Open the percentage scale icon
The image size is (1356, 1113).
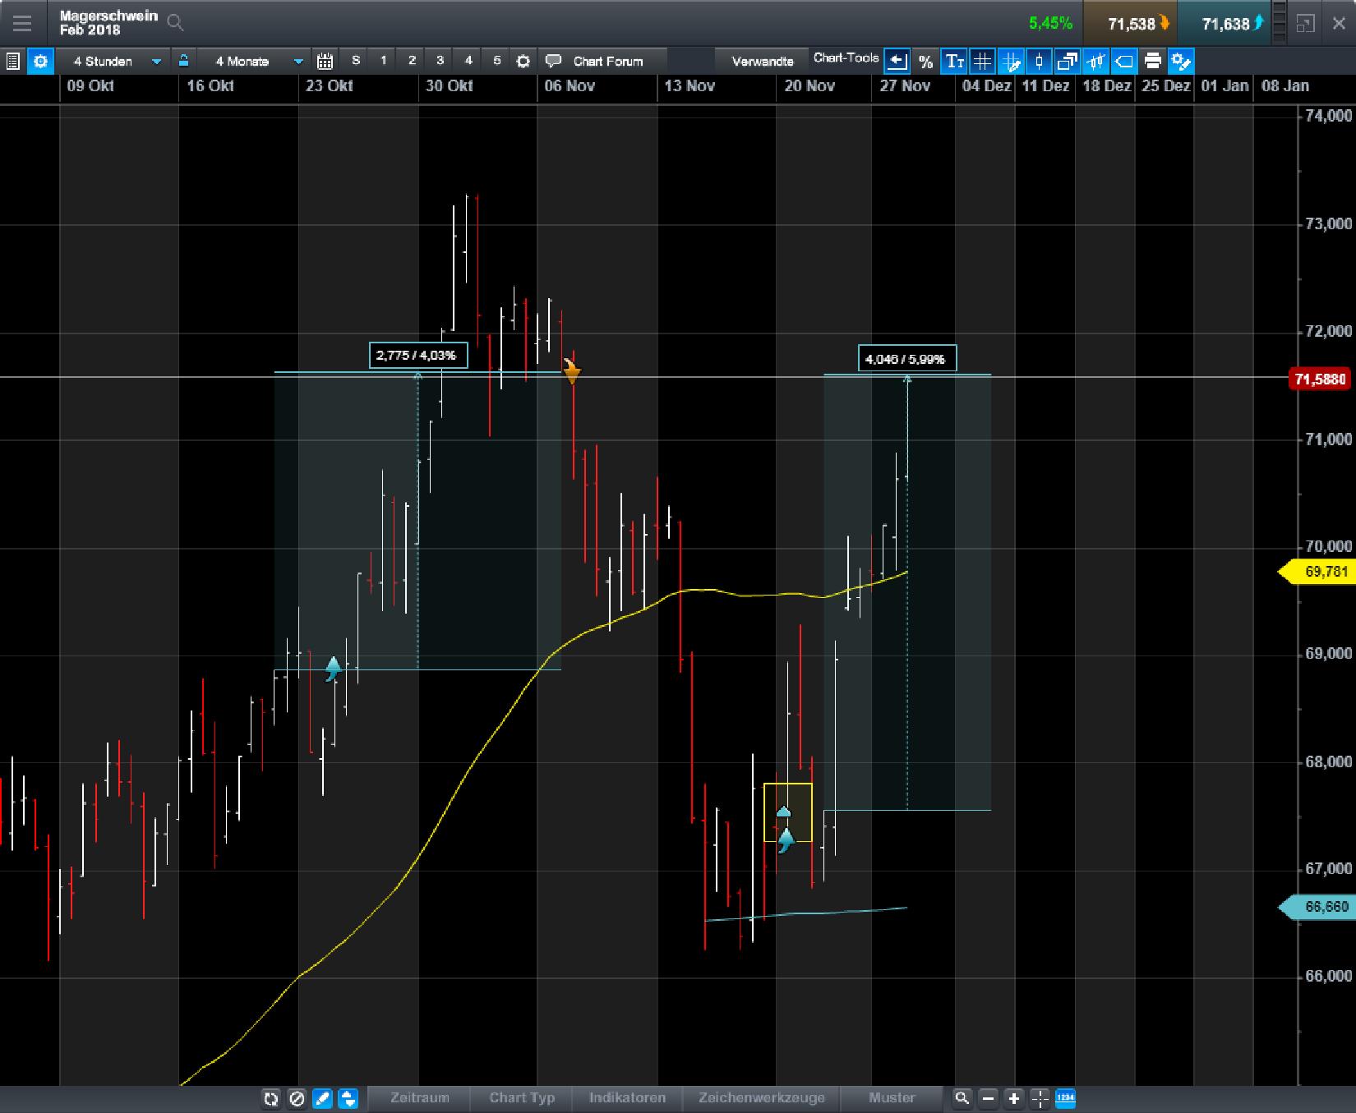[925, 60]
